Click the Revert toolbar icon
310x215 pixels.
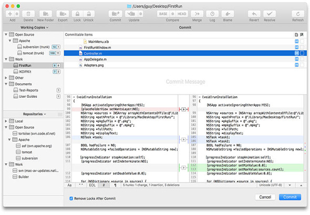click(x=254, y=14)
